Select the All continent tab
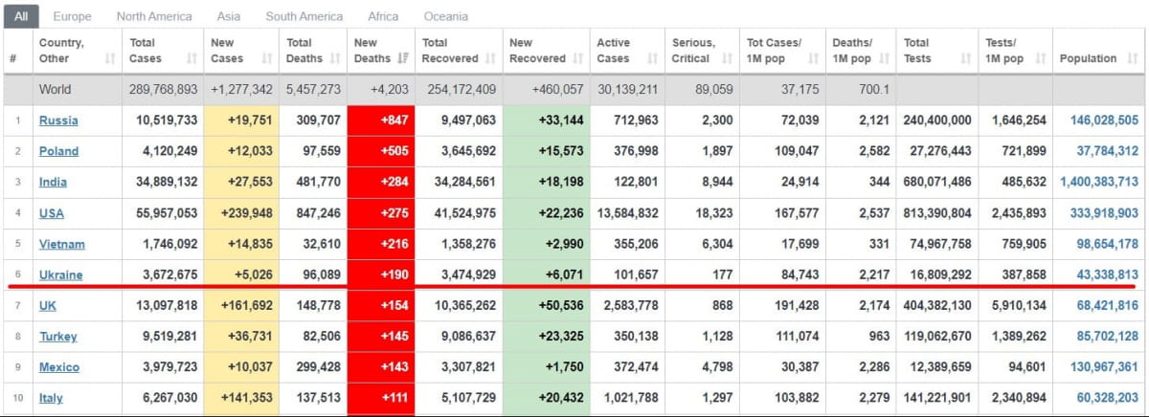Screen dimensions: 1149x417 pos(21,16)
